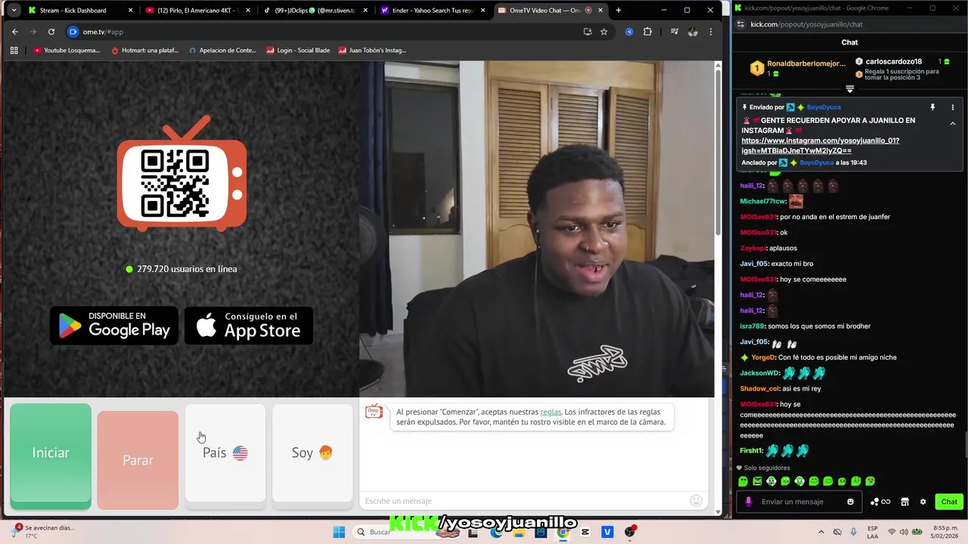Open Kick chat settings gear
This screenshot has height=544, width=968.
923,502
